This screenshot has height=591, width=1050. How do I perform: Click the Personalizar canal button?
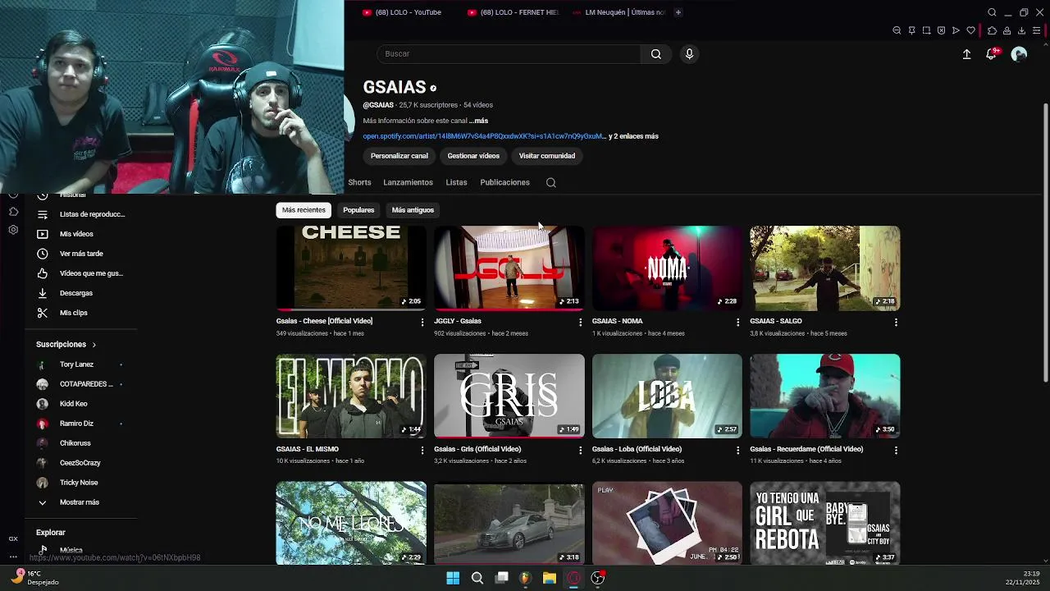tap(399, 156)
